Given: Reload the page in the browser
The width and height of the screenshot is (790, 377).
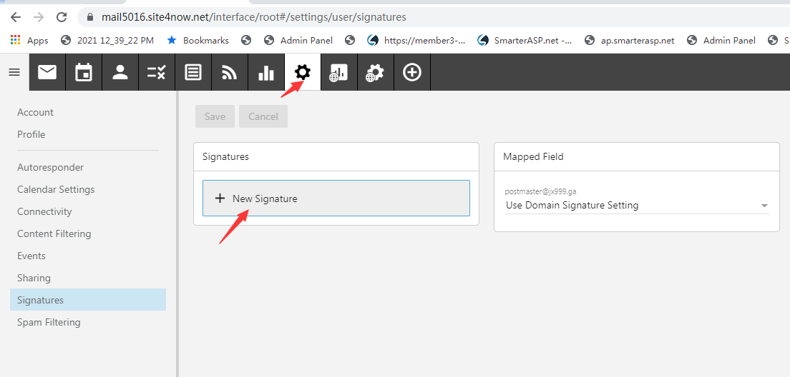Looking at the screenshot, I should click(62, 16).
